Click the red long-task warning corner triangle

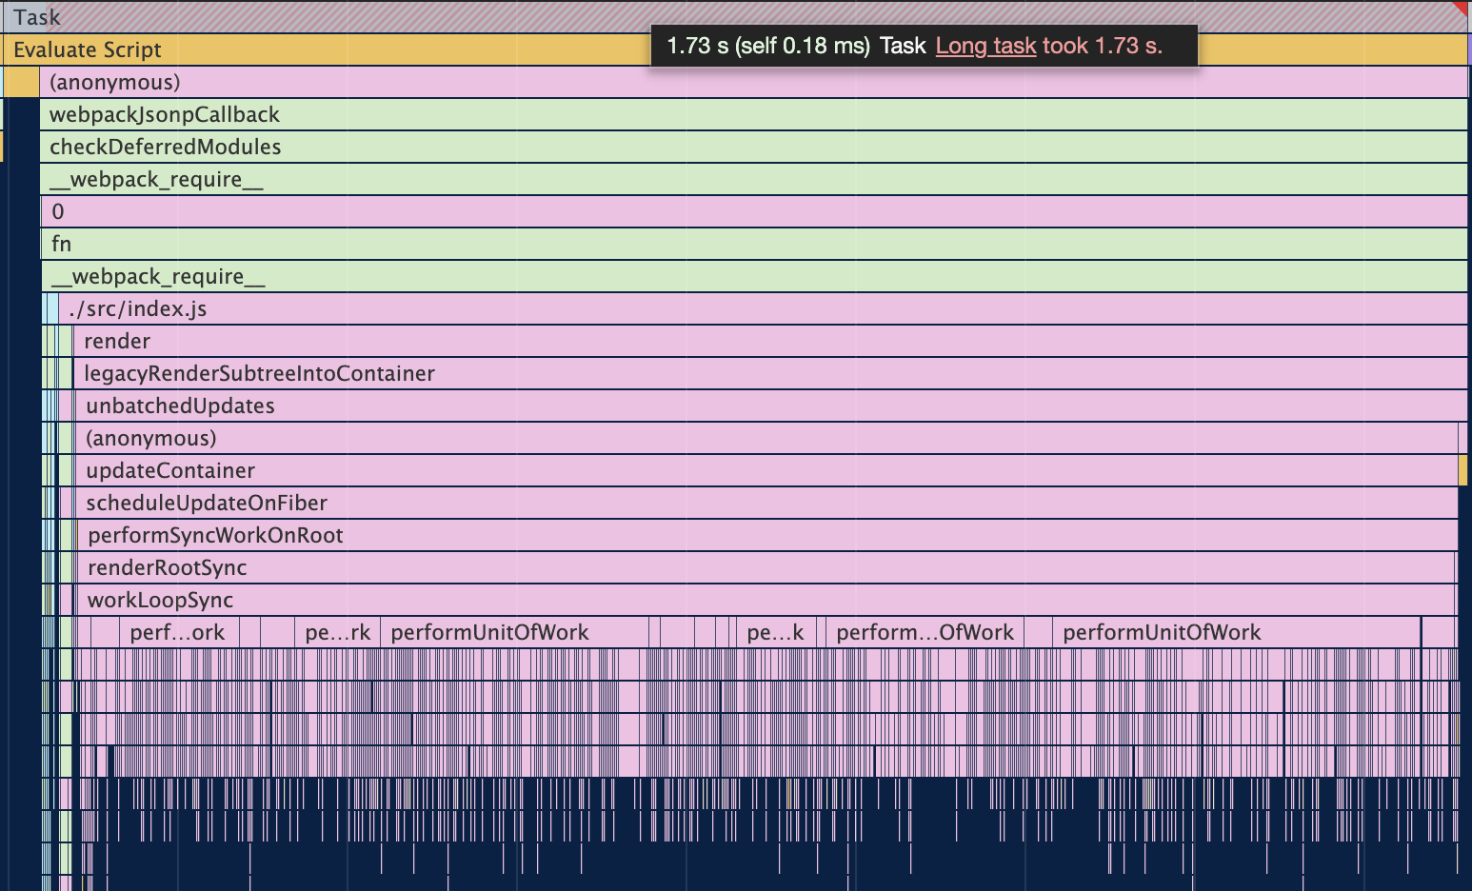click(1462, 8)
